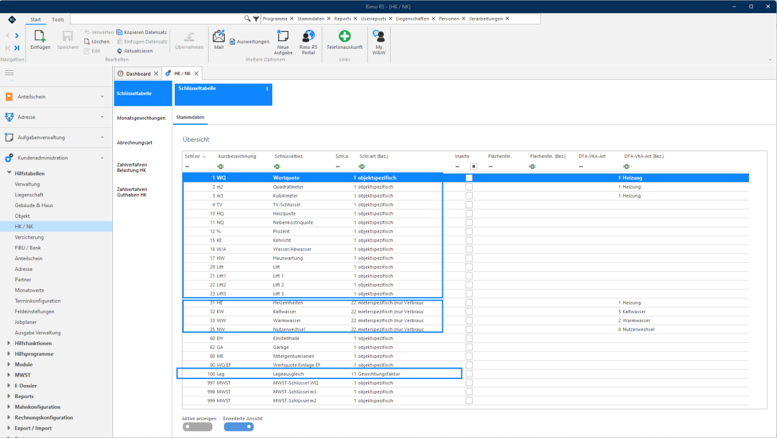The width and height of the screenshot is (777, 438).
Task: Click the Einfügen toolbar icon
Action: tap(40, 40)
